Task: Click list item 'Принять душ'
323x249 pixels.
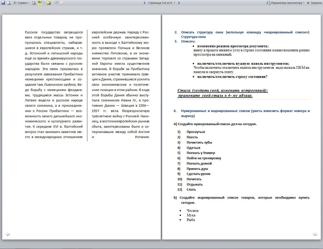Action: [197, 169]
